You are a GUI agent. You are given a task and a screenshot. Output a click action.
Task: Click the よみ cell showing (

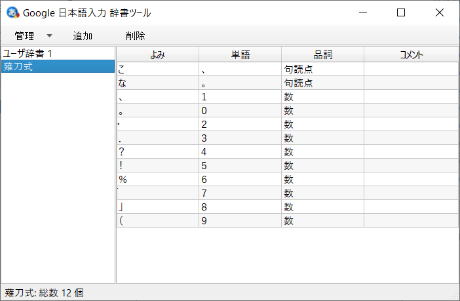158,220
